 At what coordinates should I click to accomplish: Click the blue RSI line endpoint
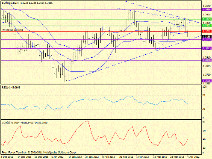tap(187, 103)
